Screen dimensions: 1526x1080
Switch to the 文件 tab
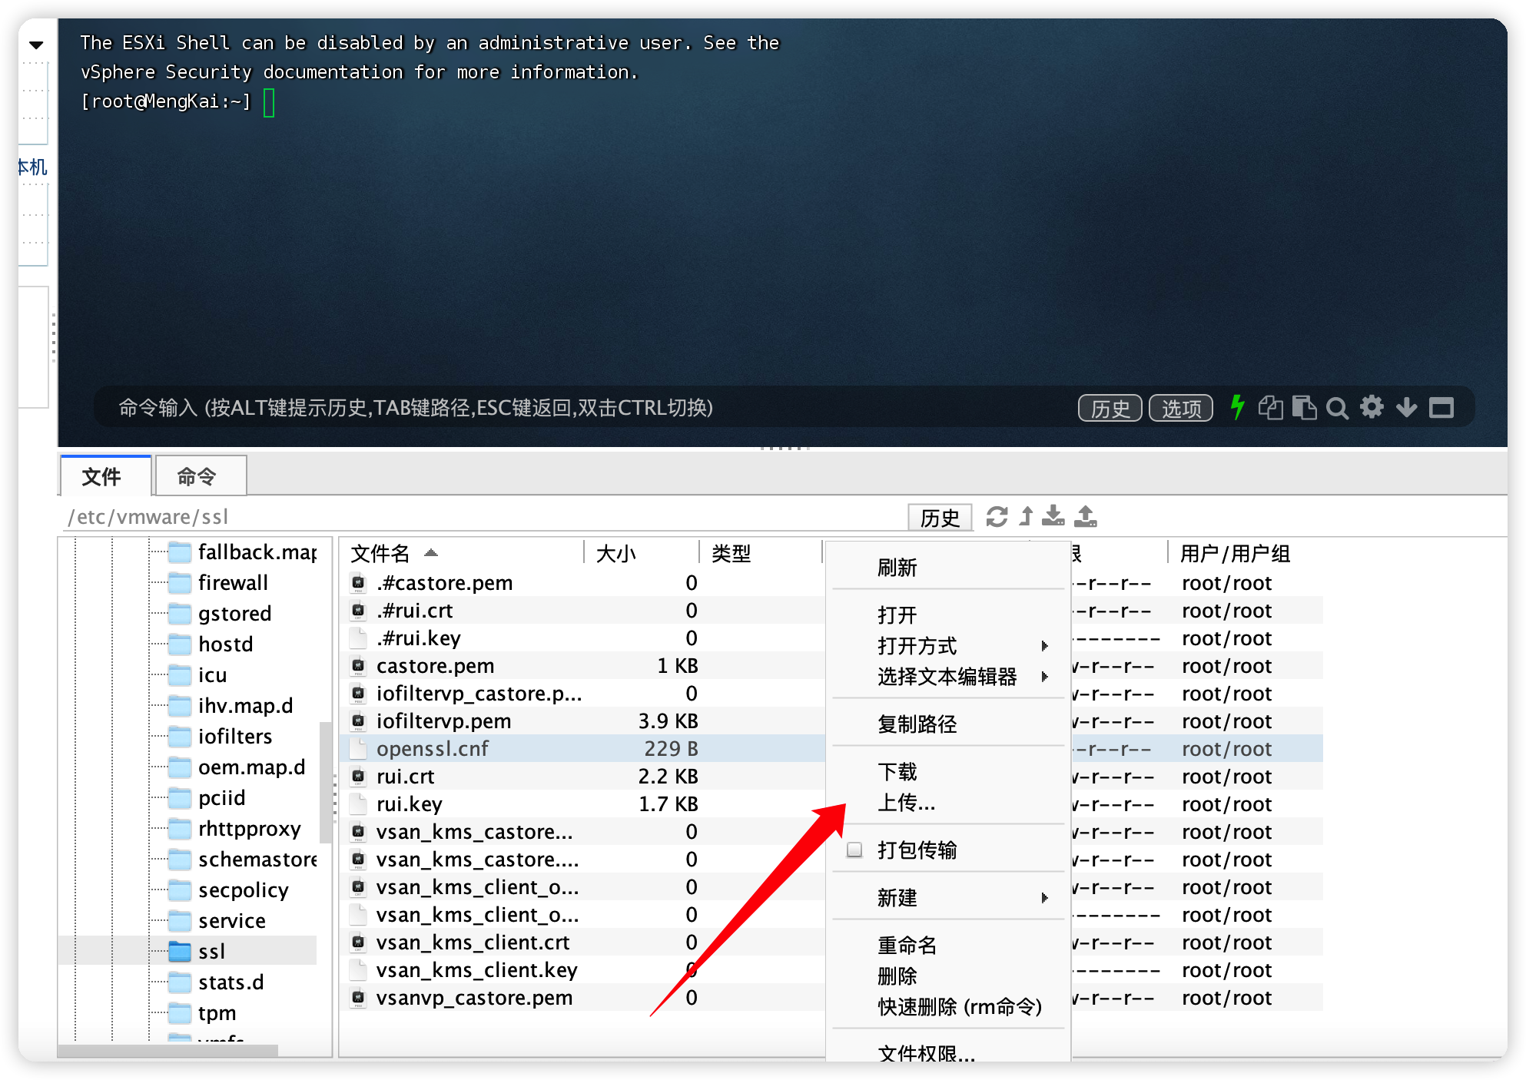tap(106, 476)
